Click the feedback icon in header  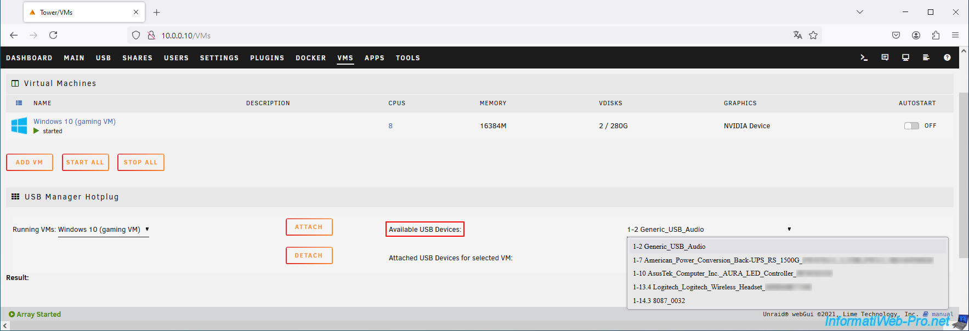885,58
